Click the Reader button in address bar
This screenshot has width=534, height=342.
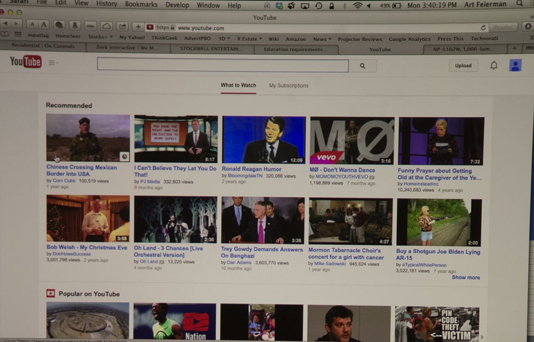pos(503,27)
